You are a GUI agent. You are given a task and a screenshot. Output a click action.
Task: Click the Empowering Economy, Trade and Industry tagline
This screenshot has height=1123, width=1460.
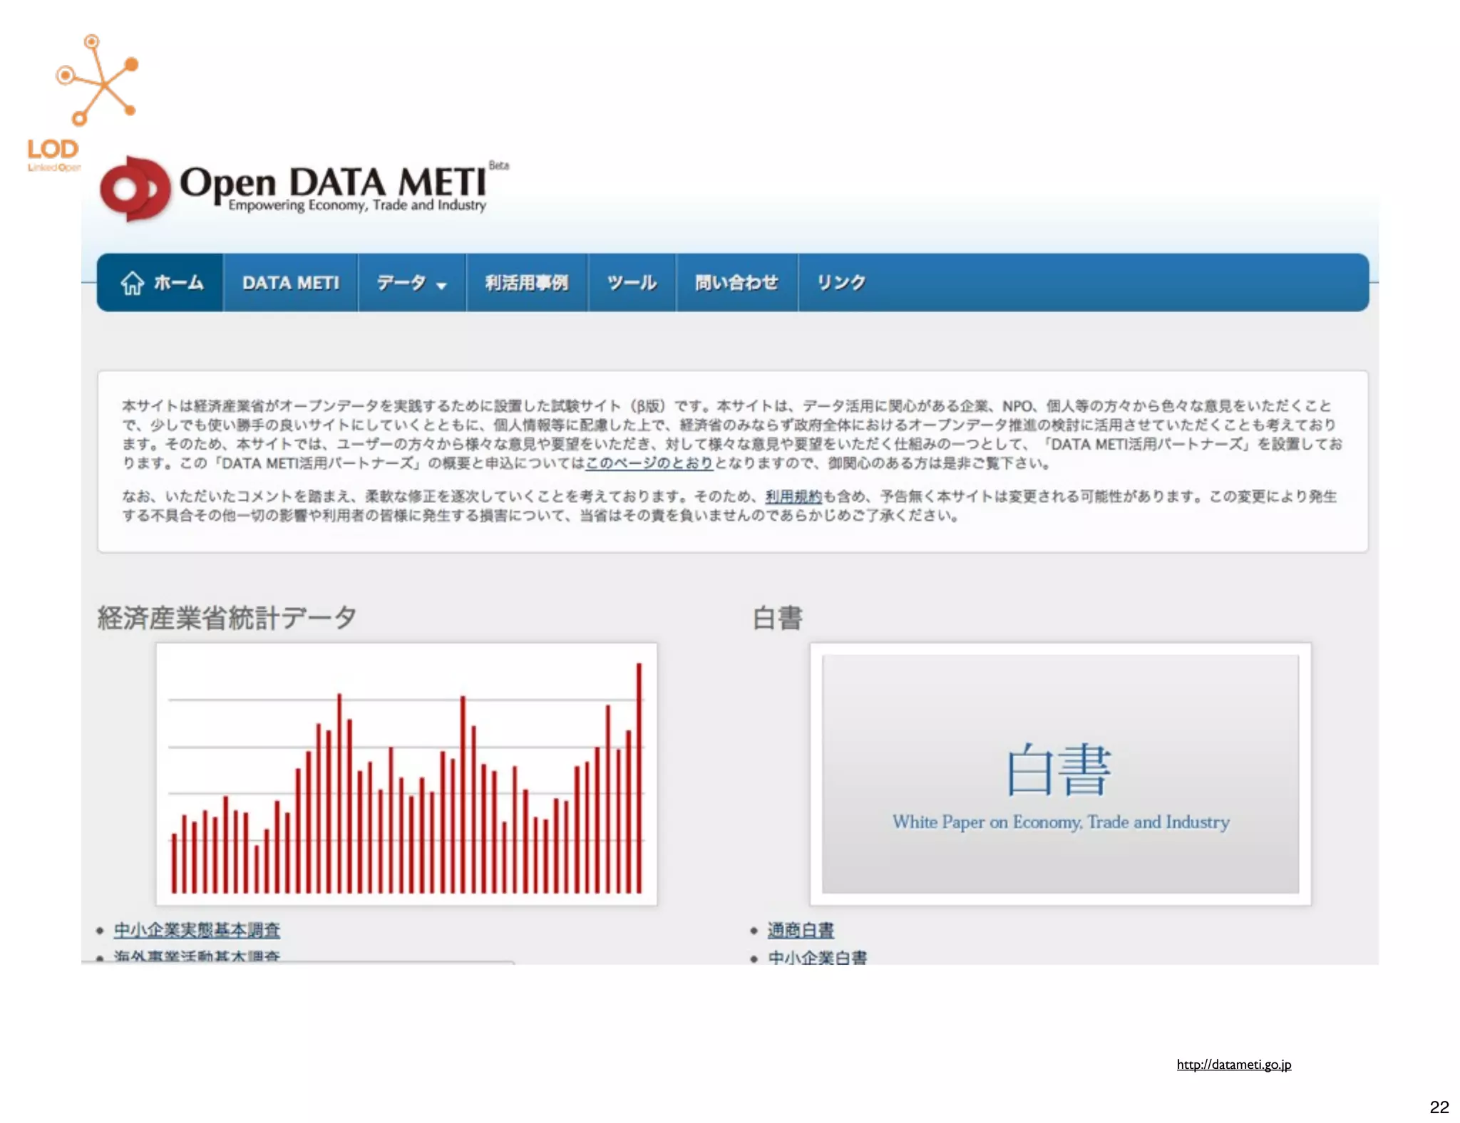357,206
